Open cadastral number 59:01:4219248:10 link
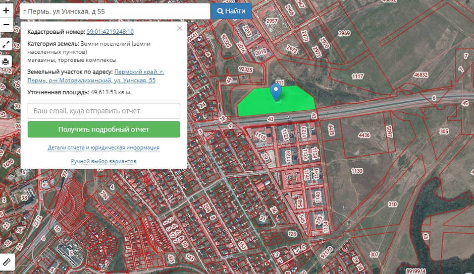 click(110, 32)
